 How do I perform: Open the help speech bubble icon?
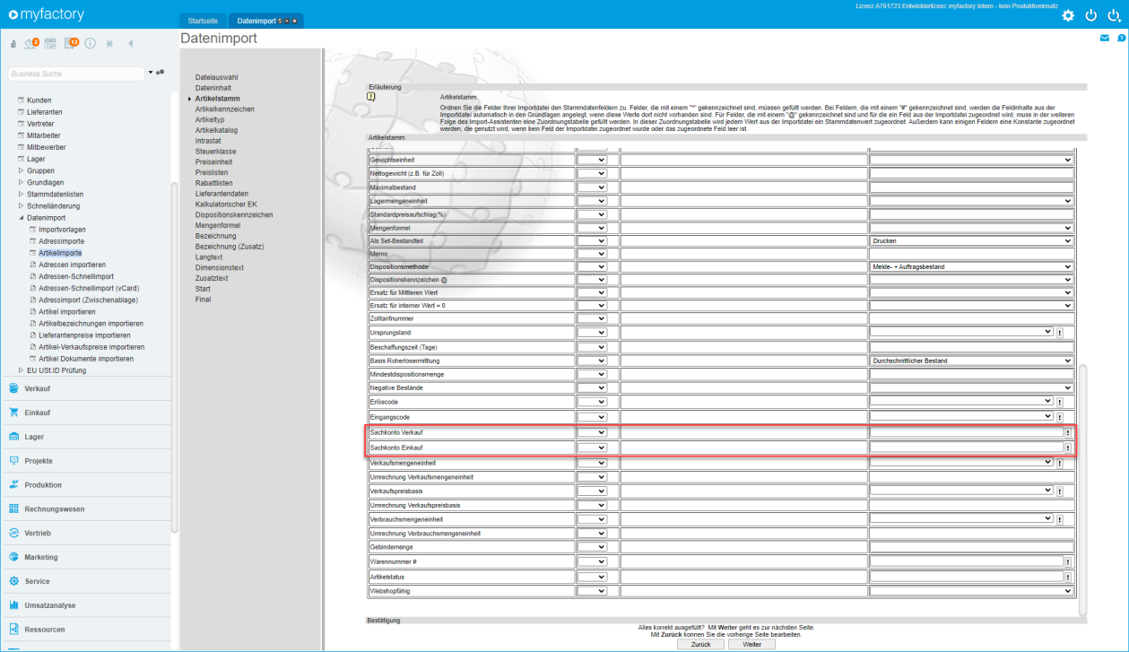click(x=1121, y=39)
